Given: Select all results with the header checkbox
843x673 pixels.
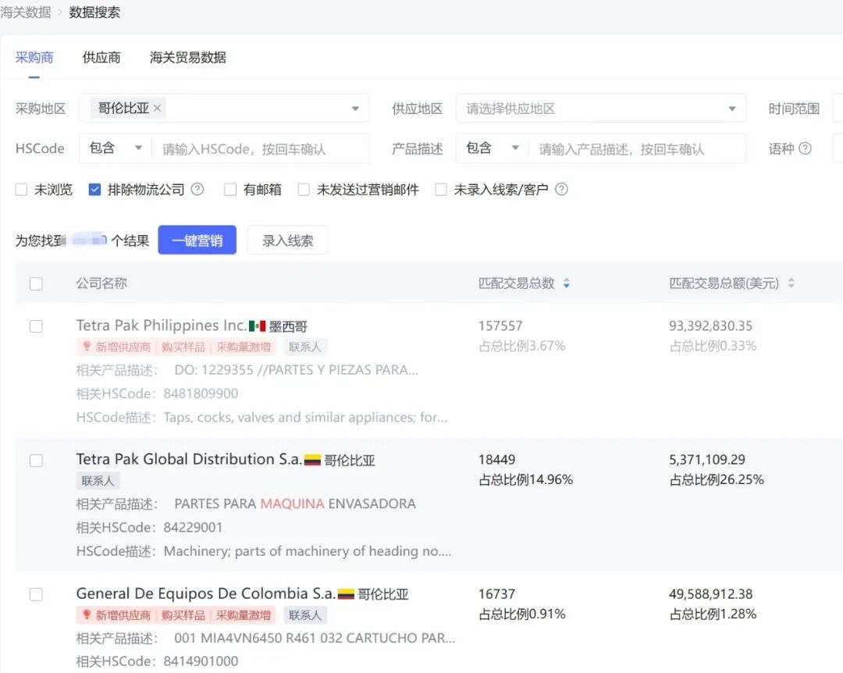Looking at the screenshot, I should click(x=36, y=283).
